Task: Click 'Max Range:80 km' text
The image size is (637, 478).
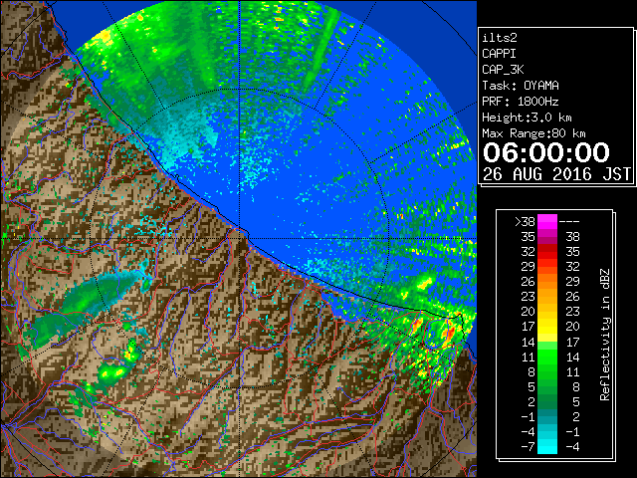Action: (533, 133)
